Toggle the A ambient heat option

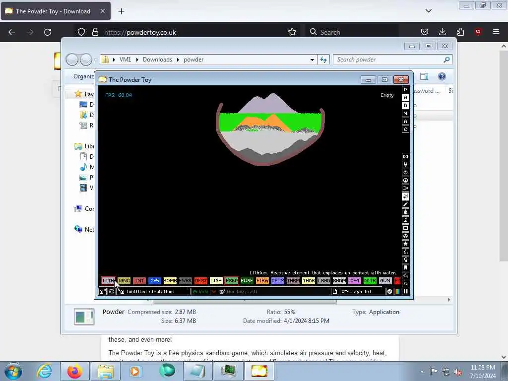click(x=405, y=122)
